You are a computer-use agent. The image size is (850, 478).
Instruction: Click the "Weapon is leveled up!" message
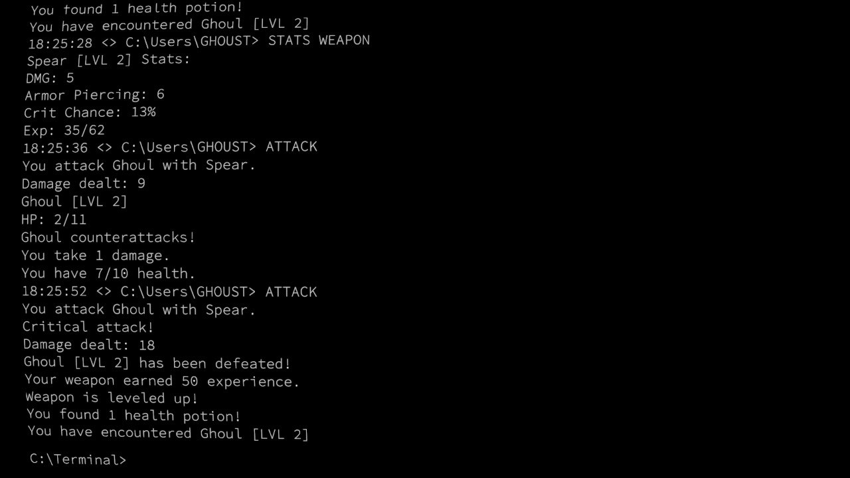pos(112,398)
